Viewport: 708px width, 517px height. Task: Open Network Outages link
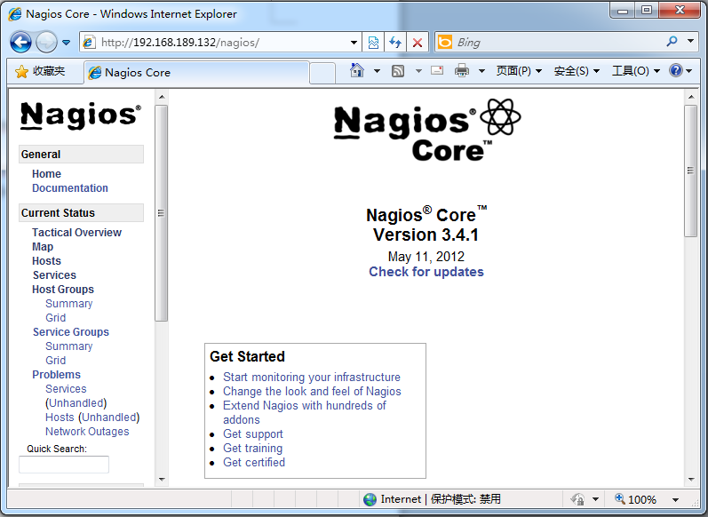pos(87,431)
